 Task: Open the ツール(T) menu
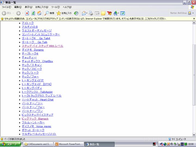[56, 7]
